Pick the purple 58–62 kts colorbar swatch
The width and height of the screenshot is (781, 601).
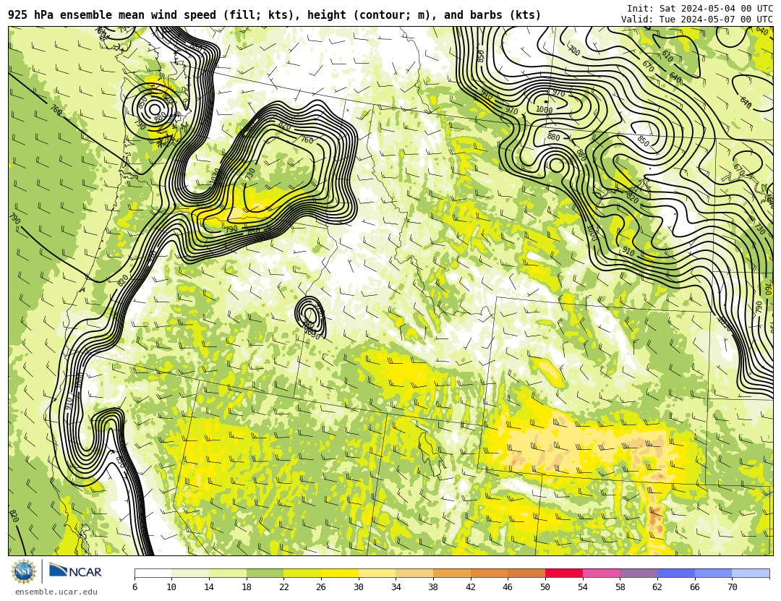pos(639,573)
